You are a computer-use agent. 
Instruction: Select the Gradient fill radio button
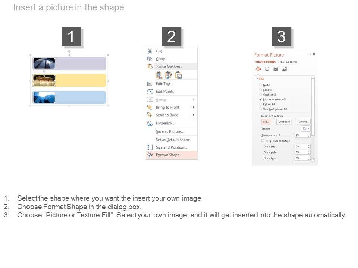[x=261, y=95]
